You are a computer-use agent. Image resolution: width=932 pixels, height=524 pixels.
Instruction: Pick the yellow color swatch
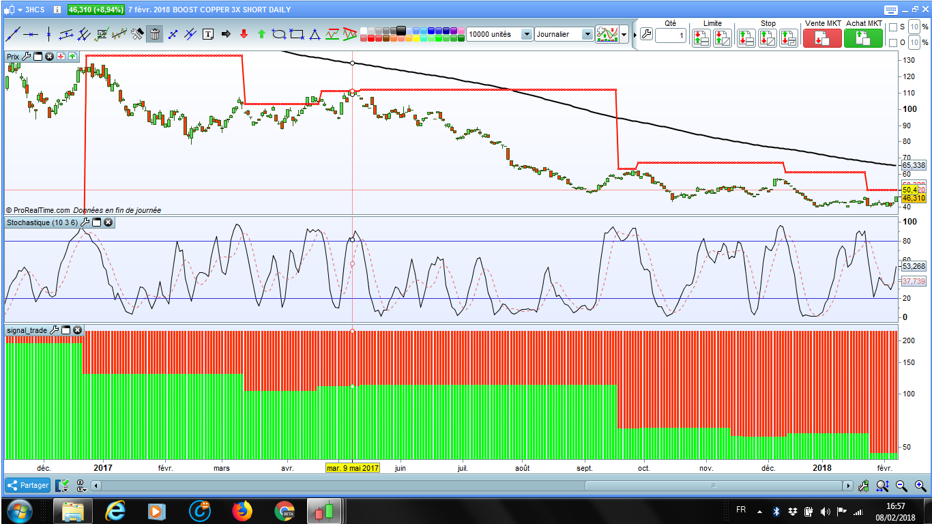pos(416,38)
